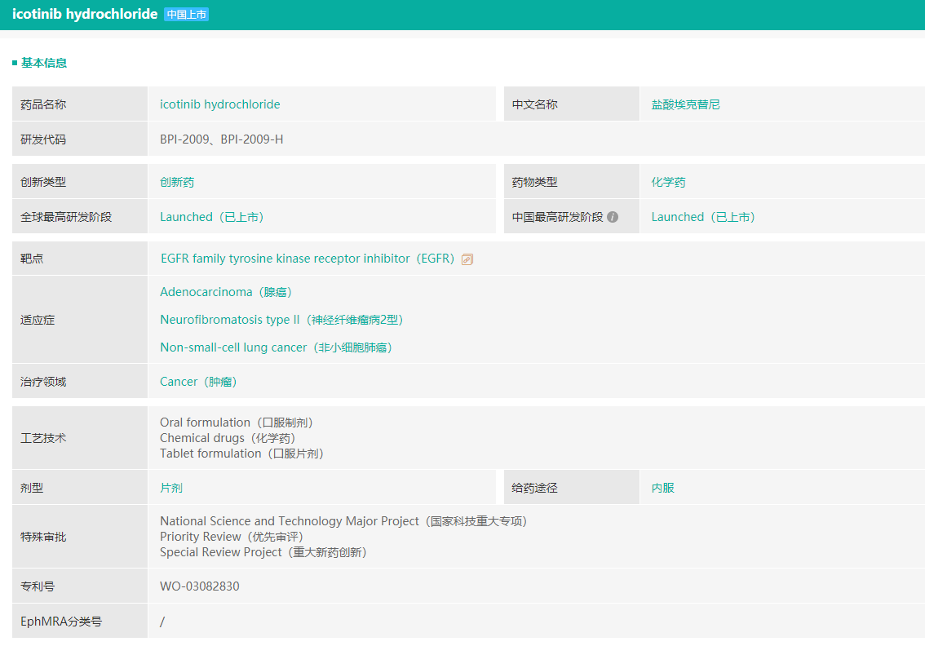Select the 化学药 drug type link
The height and width of the screenshot is (646, 925).
click(668, 183)
